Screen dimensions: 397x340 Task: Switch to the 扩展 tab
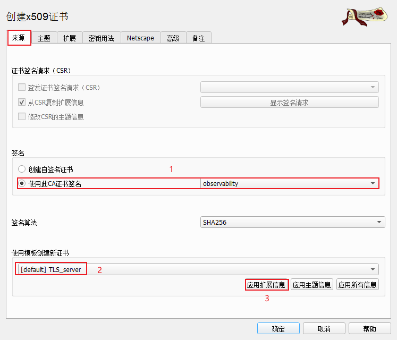(x=69, y=38)
